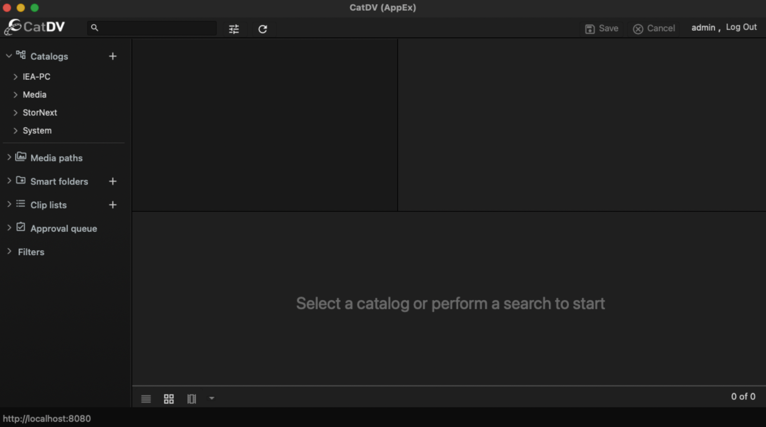The image size is (766, 427).
Task: Click the search magnifier icon
Action: tap(95, 28)
